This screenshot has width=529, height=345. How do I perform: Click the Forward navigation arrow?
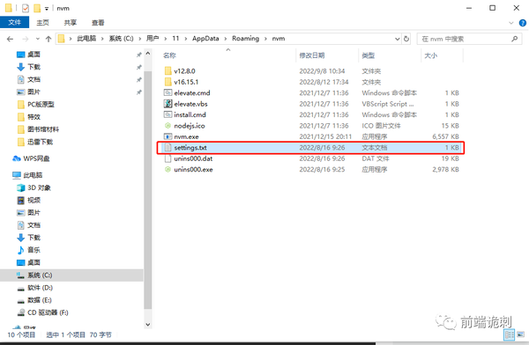tap(26, 39)
